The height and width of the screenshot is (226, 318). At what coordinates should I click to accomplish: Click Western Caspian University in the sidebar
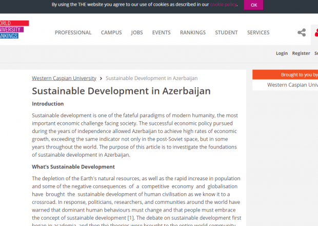[292, 85]
